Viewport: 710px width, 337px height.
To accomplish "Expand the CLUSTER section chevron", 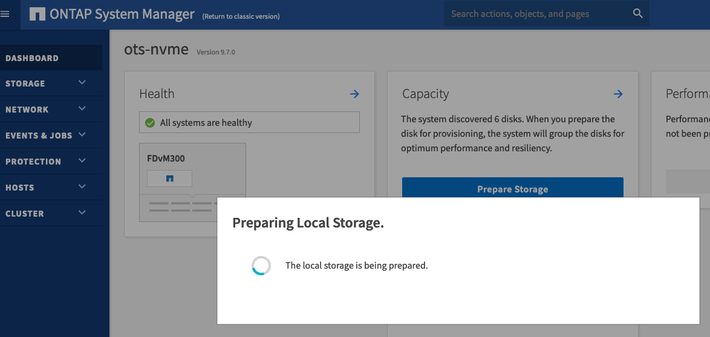I will (82, 213).
